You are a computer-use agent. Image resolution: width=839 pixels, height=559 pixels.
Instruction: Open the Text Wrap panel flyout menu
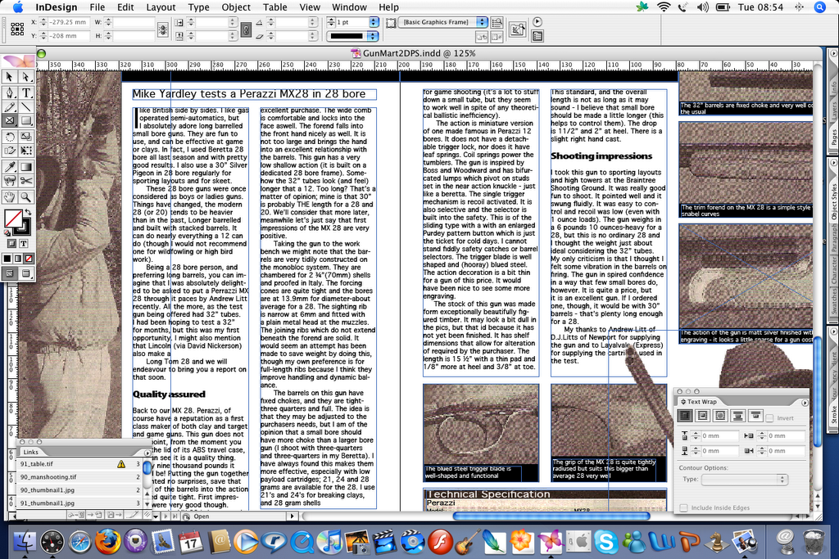click(805, 403)
